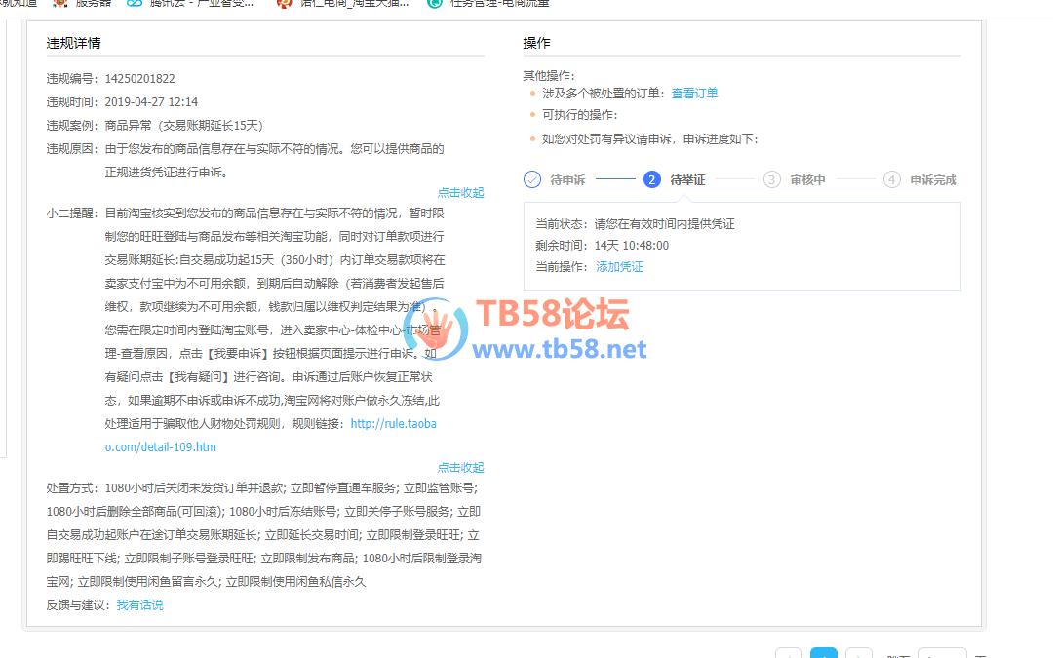Collapse 违规原因 using its 点击收起 link

(460, 193)
